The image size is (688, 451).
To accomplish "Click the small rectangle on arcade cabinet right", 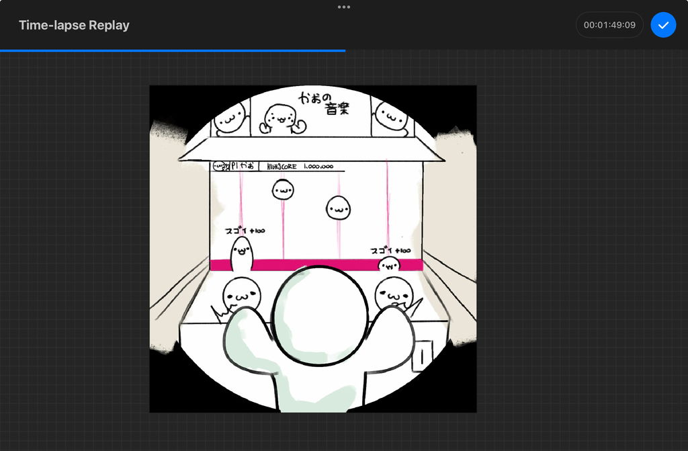I will tap(420, 356).
